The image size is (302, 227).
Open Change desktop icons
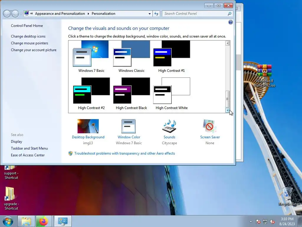pyautogui.click(x=28, y=36)
